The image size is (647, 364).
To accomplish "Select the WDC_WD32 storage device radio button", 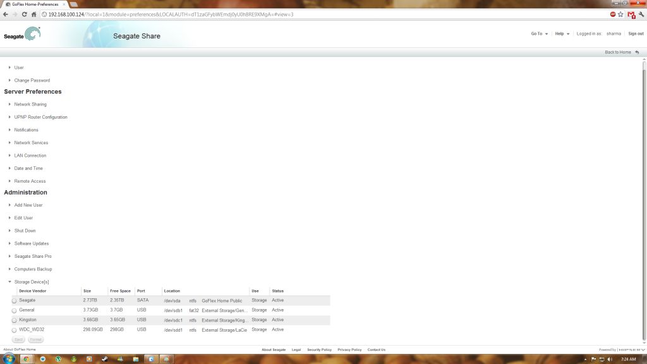I will pos(14,330).
